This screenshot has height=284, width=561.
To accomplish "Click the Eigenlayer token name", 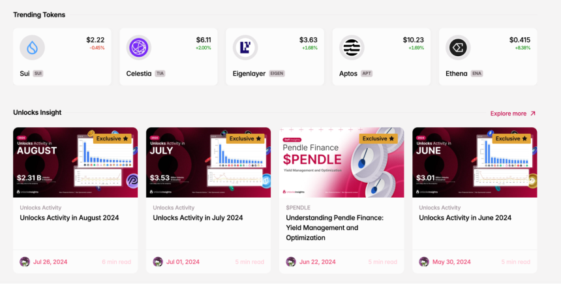I will [x=249, y=74].
